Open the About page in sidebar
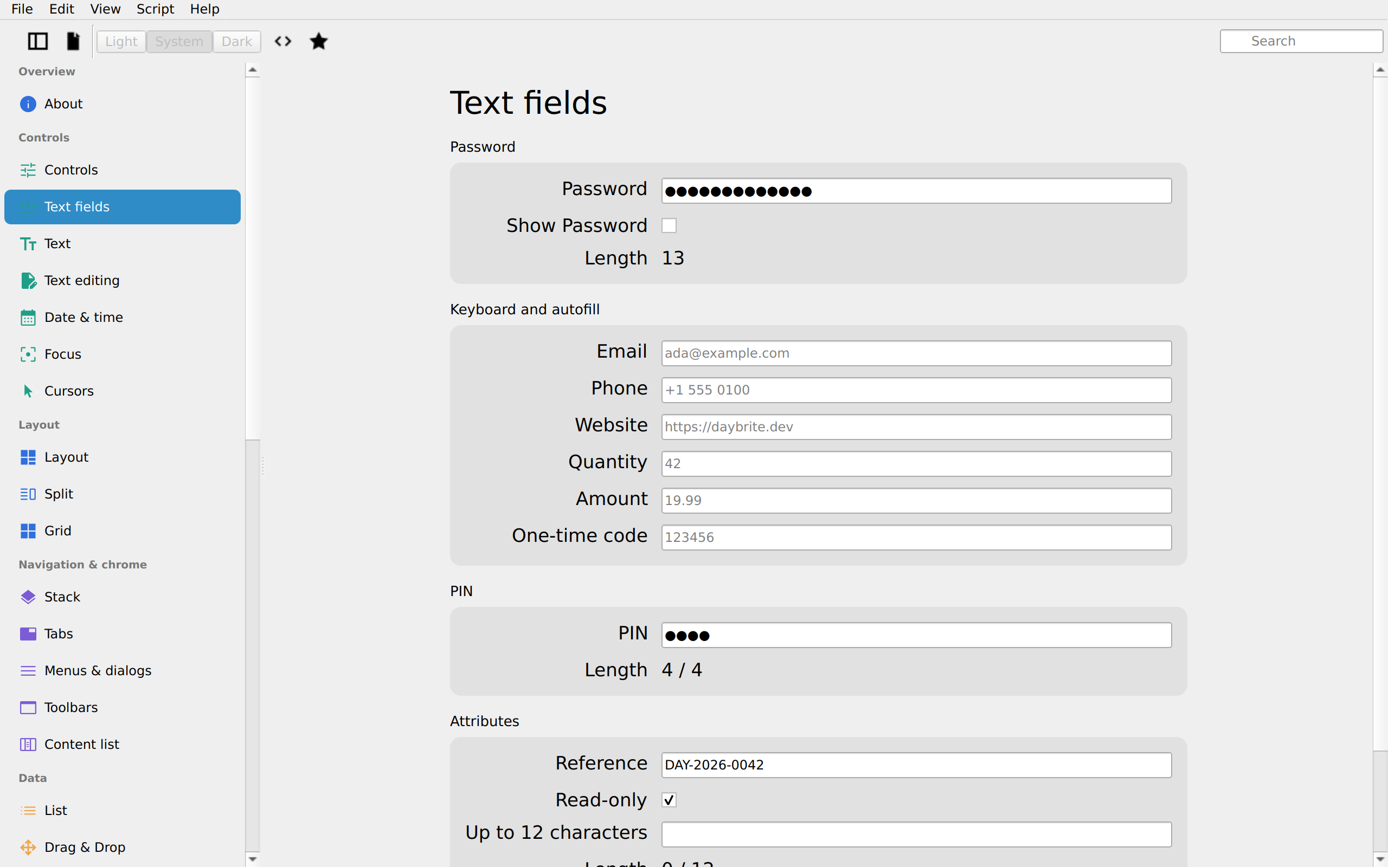 [x=122, y=104]
